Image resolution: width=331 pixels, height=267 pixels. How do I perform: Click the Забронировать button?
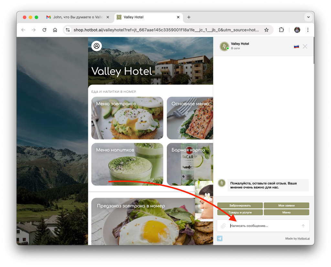pos(240,205)
